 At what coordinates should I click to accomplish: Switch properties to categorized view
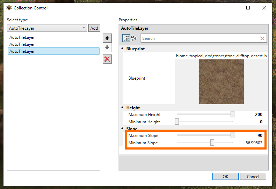point(126,38)
